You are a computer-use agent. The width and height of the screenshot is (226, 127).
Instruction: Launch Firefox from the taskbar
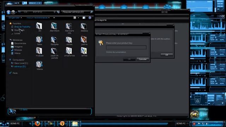(37, 123)
